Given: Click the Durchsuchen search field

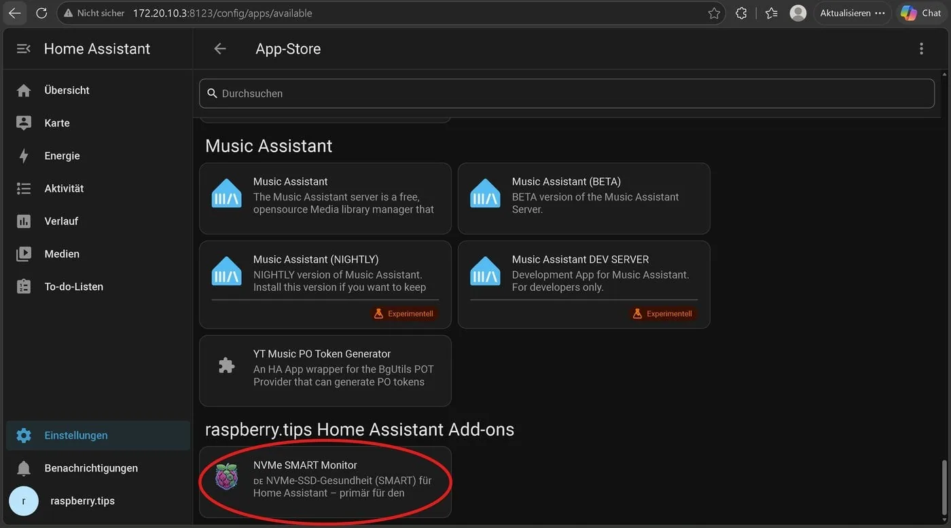Looking at the screenshot, I should pyautogui.click(x=567, y=93).
